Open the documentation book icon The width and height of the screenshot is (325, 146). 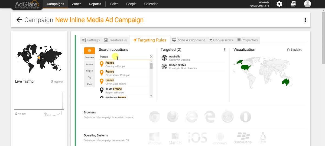tap(293, 4)
